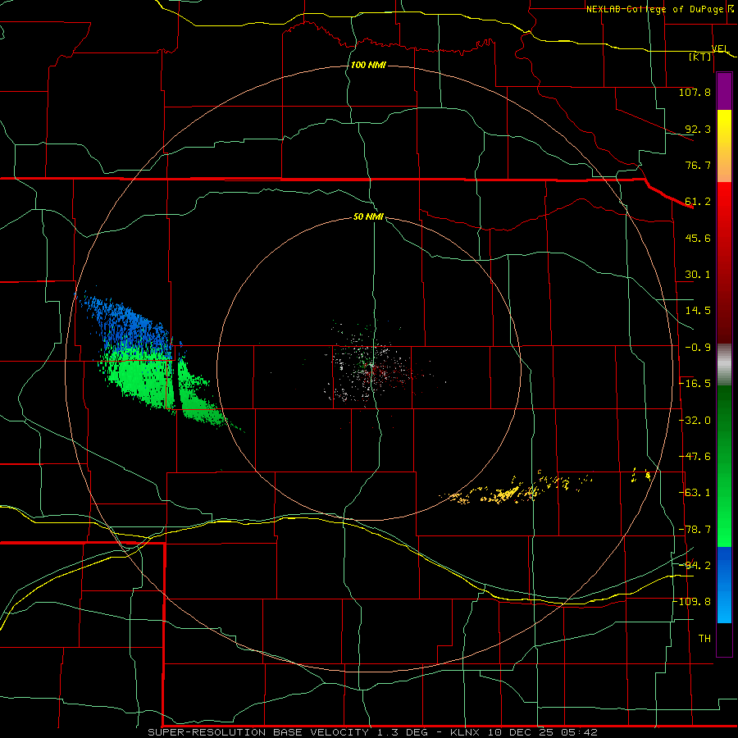Pick the blue segment of the color bar
The width and height of the screenshot is (738, 738).
click(724, 585)
